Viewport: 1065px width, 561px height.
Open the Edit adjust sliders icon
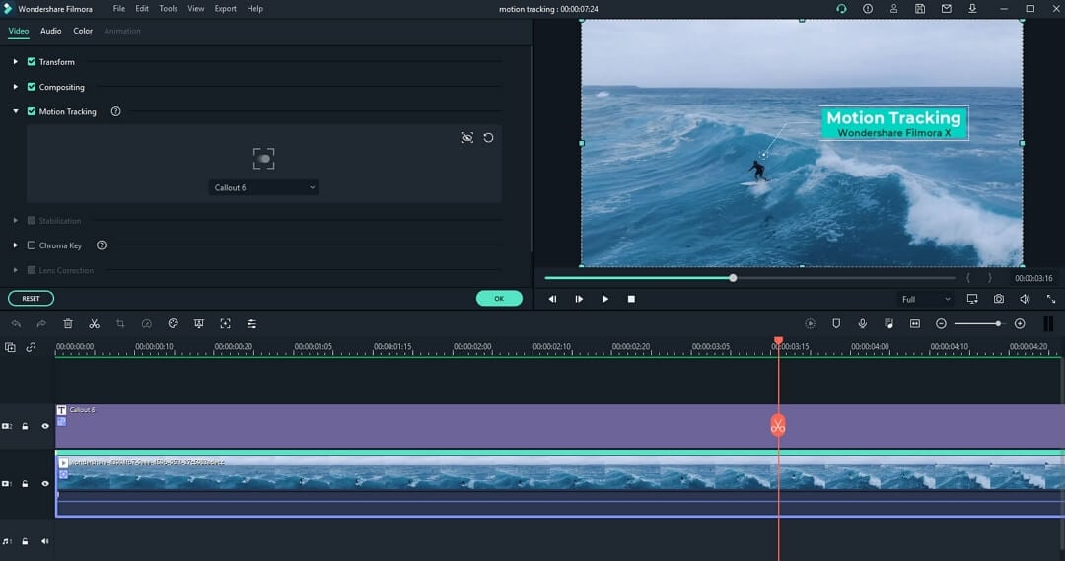(x=252, y=324)
